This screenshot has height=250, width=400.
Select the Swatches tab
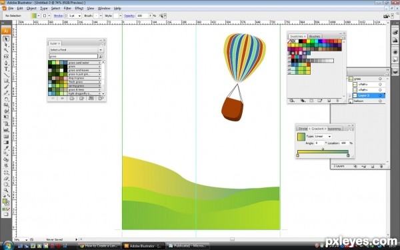coord(297,37)
